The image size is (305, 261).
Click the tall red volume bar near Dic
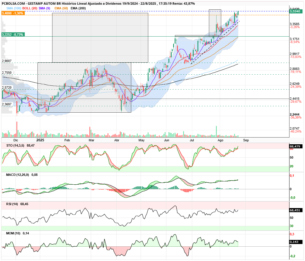point(17,129)
